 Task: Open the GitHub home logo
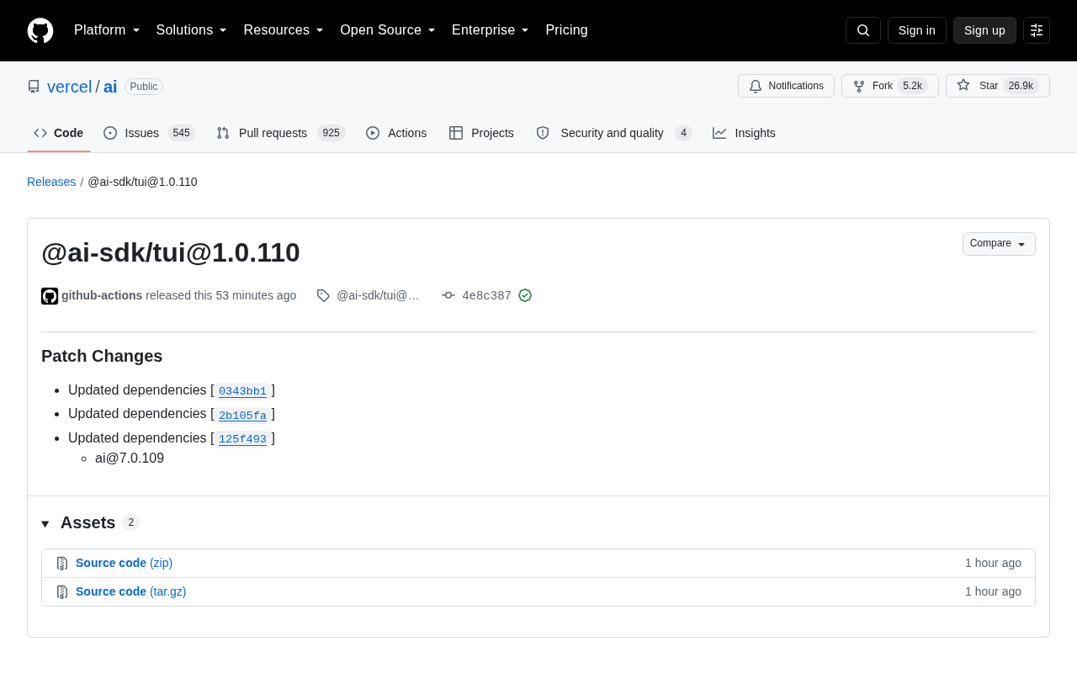[x=40, y=30]
